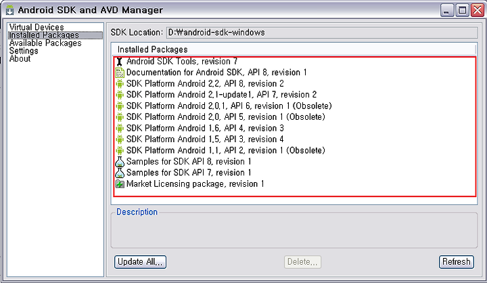This screenshot has height=283, width=487.
Task: Open Available Packages in the sidebar
Action: point(45,43)
